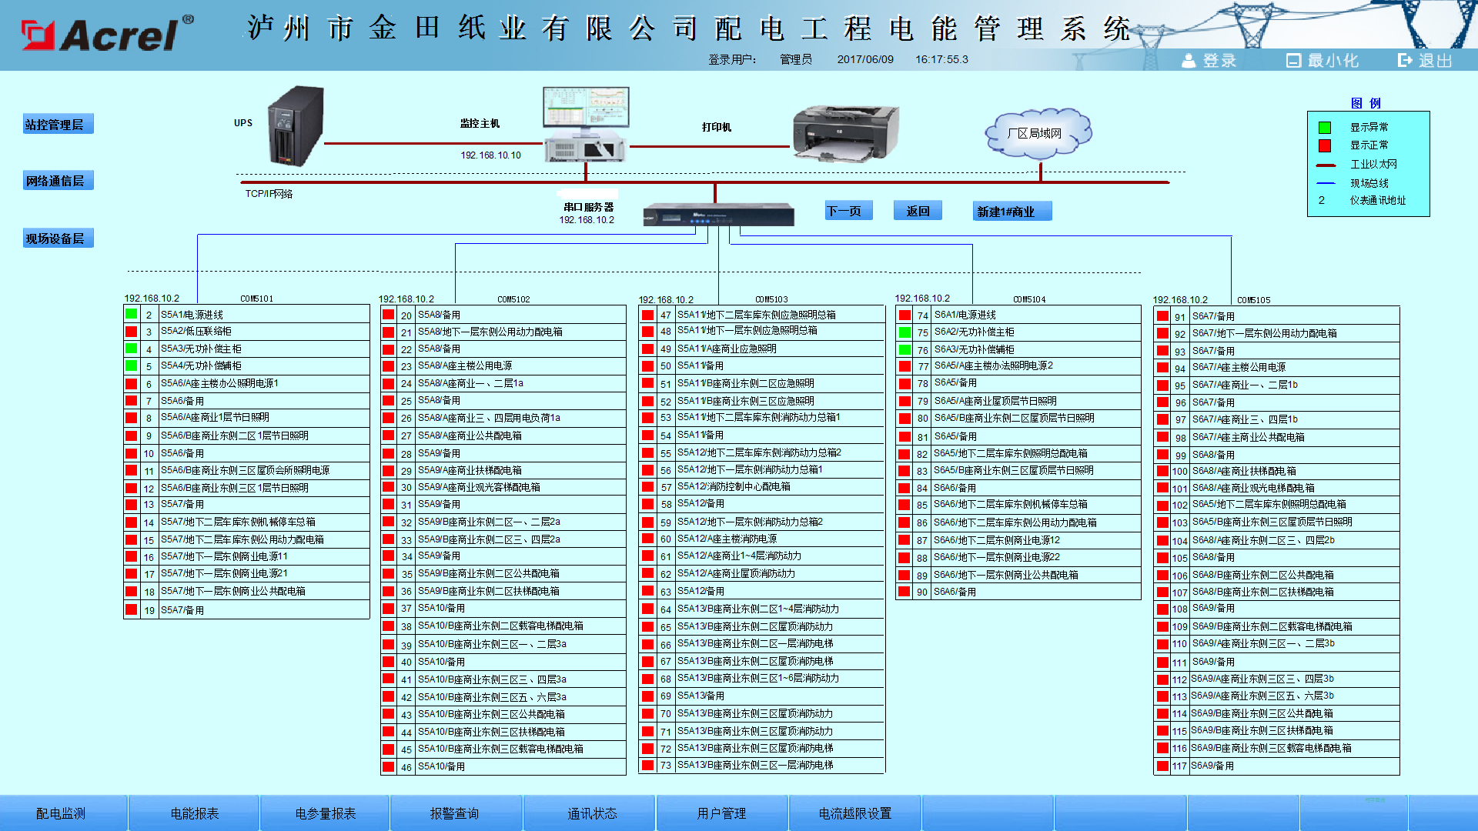Click the 返回 back button
Image resolution: width=1478 pixels, height=831 pixels.
pyautogui.click(x=918, y=211)
